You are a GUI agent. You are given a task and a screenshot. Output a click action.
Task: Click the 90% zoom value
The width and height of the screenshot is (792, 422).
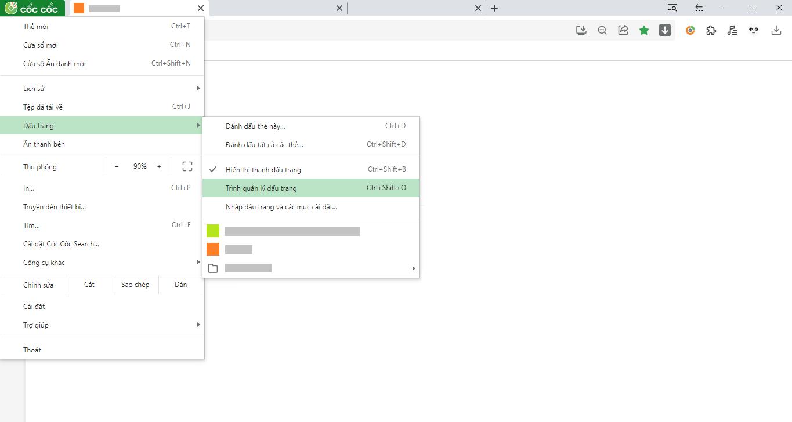tap(140, 166)
